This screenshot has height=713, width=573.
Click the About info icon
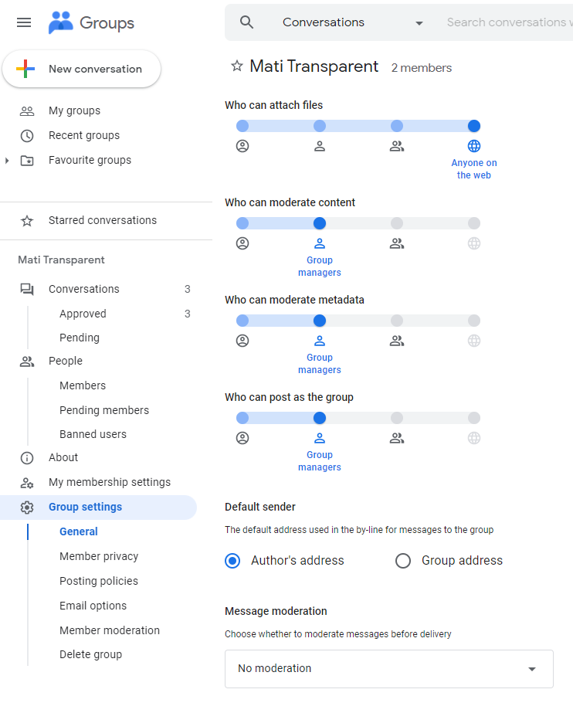tap(27, 457)
